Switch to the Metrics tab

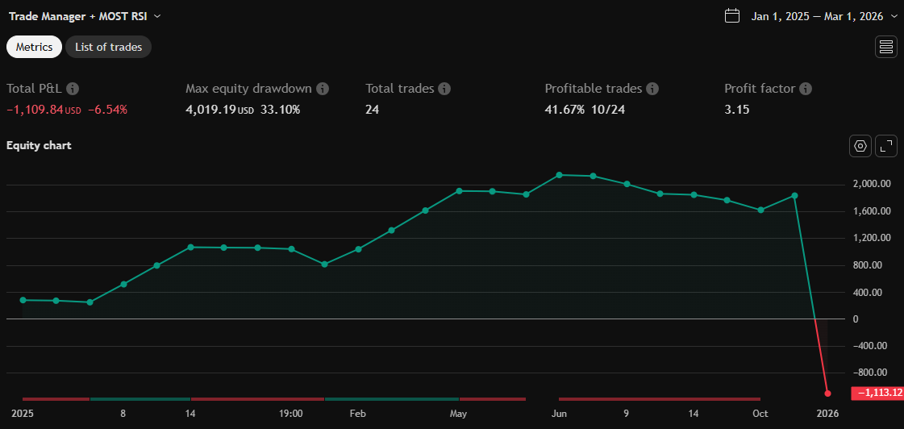click(x=35, y=47)
